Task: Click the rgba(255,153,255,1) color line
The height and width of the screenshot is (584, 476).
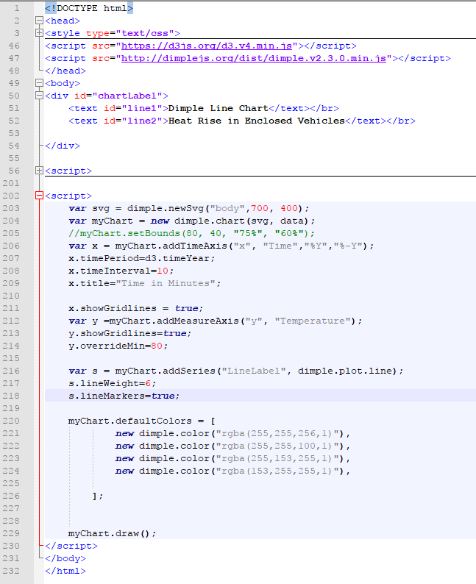Action: pyautogui.click(x=232, y=458)
